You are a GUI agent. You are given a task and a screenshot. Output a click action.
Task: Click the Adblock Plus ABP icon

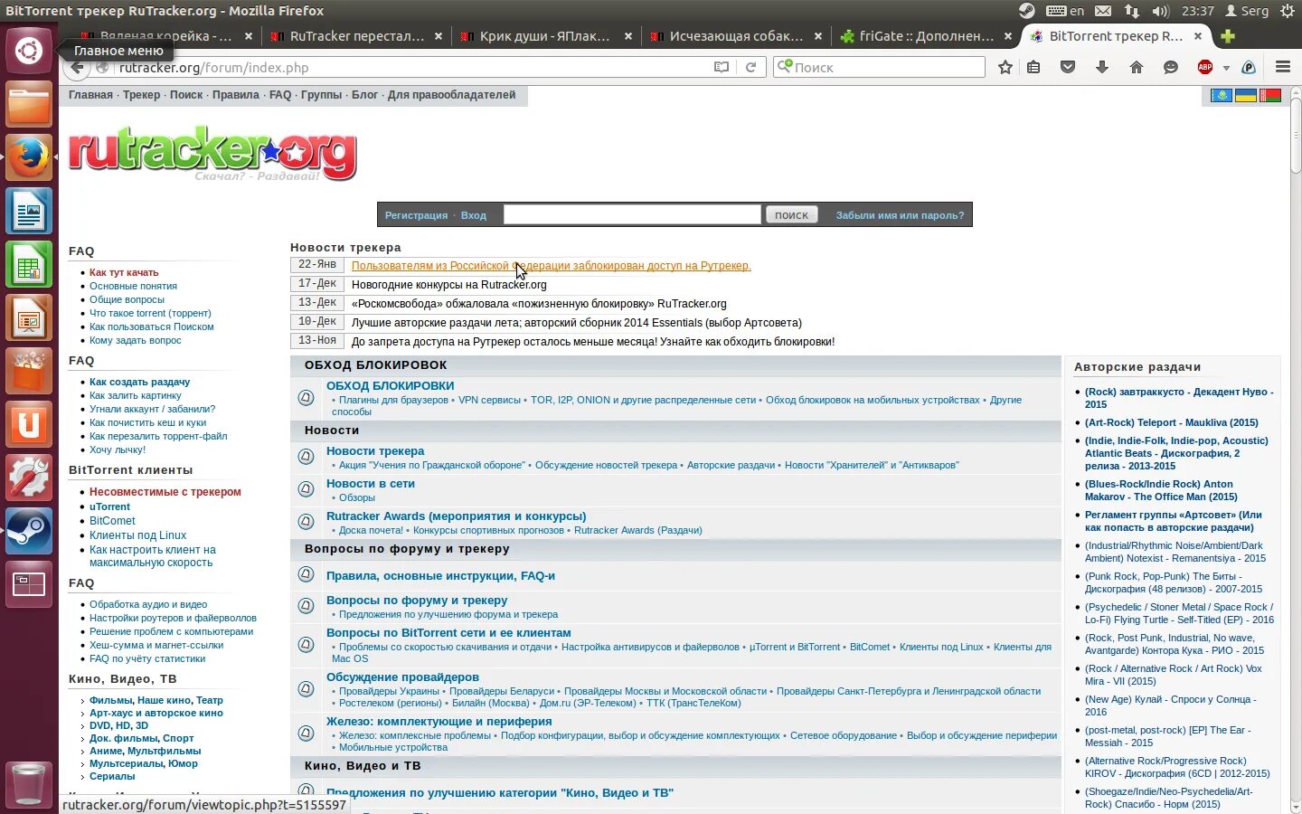point(1205,67)
